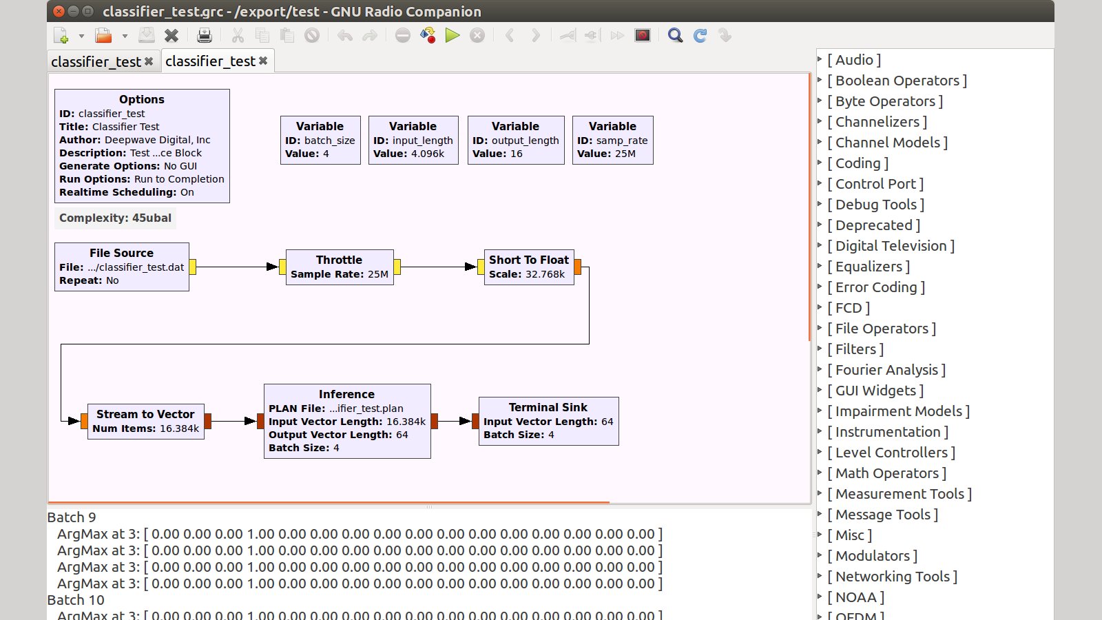Select the Networking Tools tree row
The width and height of the screenshot is (1102, 620).
click(935, 577)
